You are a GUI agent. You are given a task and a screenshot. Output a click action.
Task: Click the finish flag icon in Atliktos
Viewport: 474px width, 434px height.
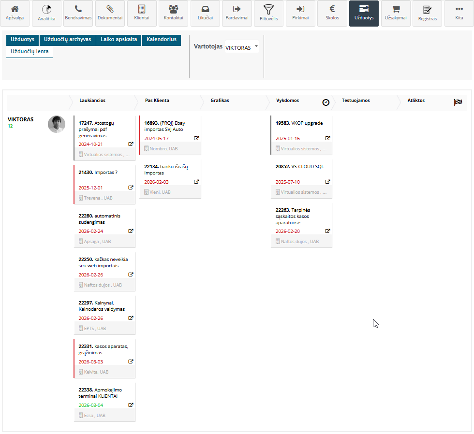coord(458,102)
